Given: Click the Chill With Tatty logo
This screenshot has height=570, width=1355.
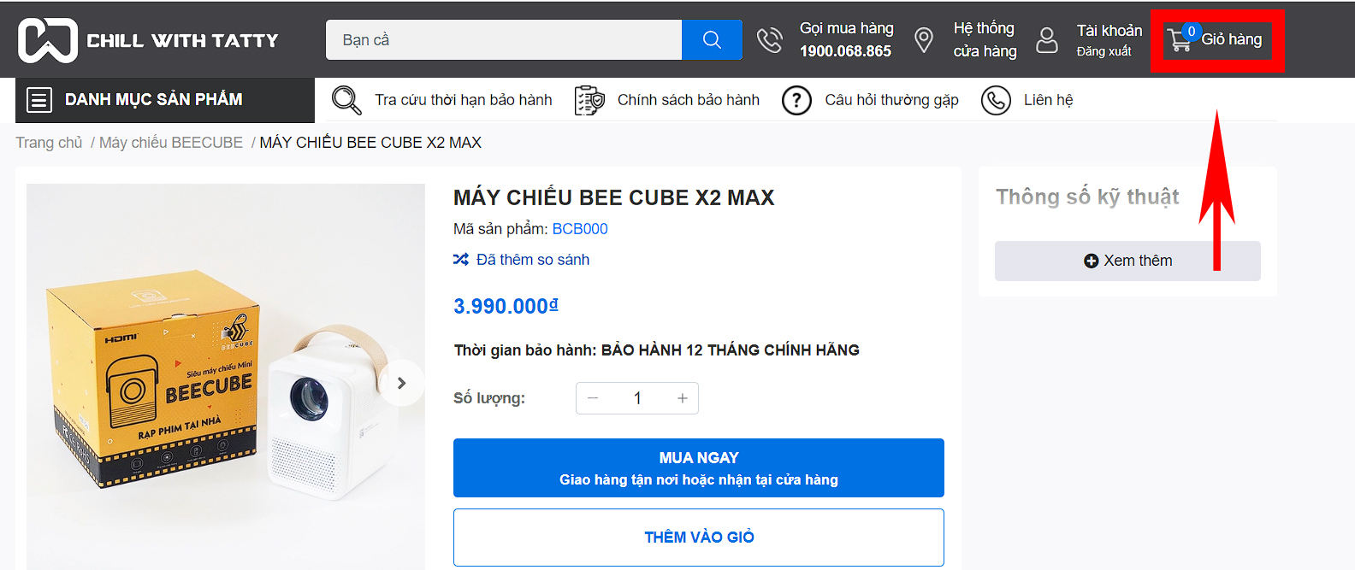Looking at the screenshot, I should pos(148,40).
